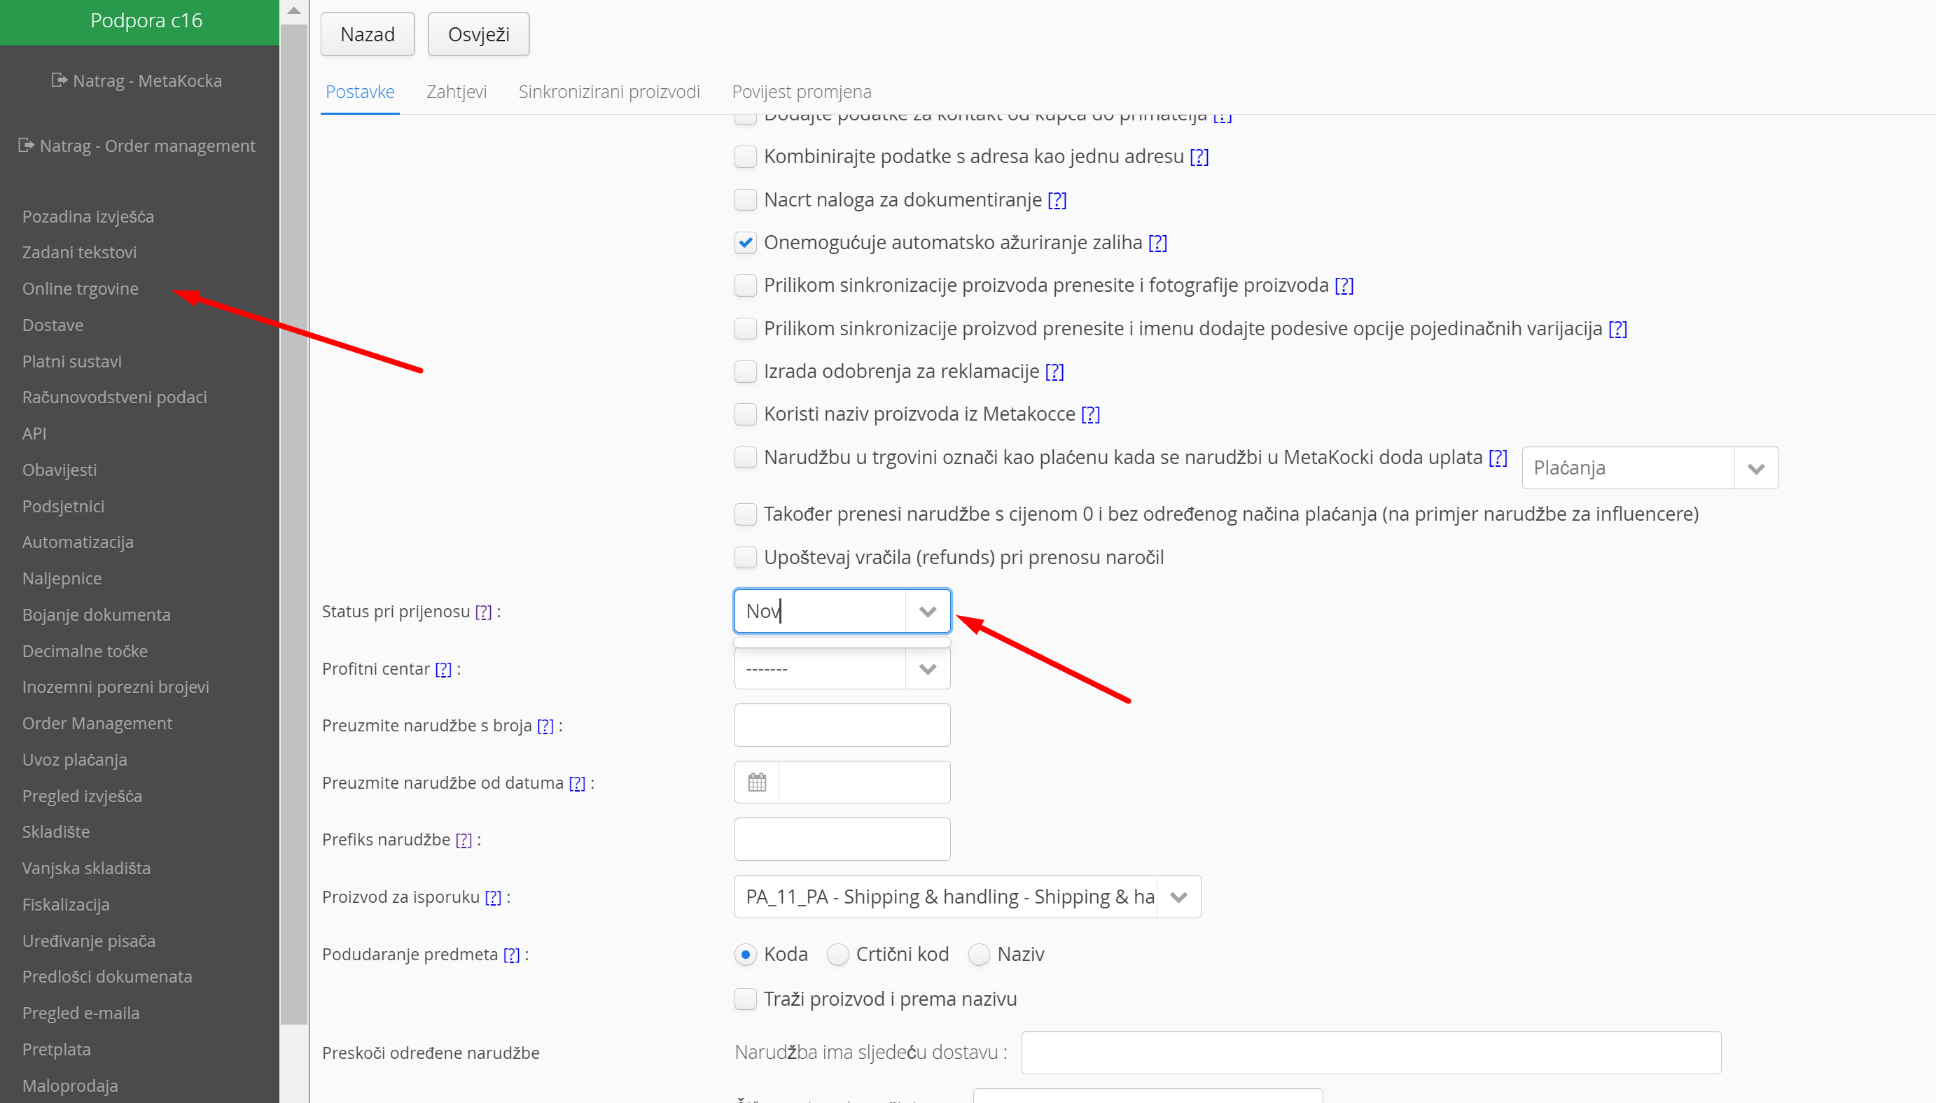
Task: Expand the Status pri prijenosu dropdown
Action: 928,612
